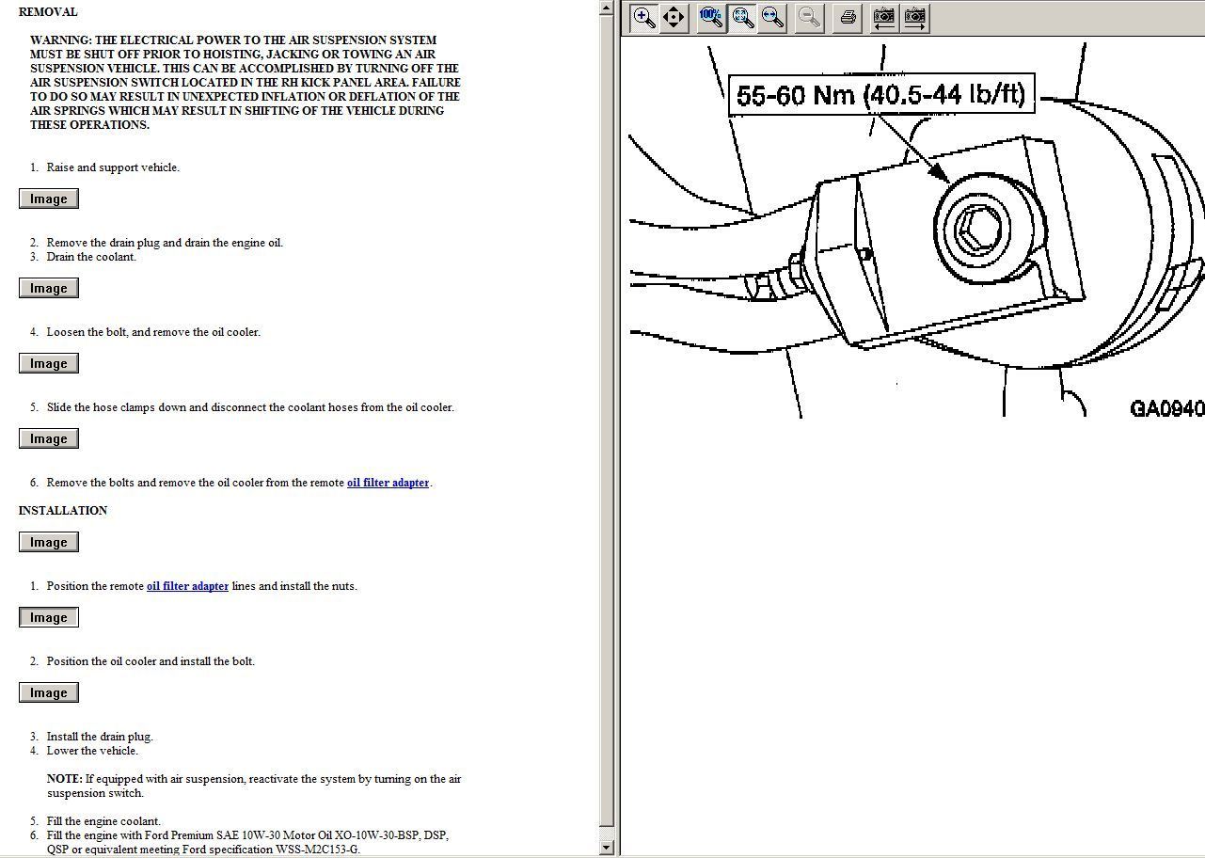1205x858 pixels.
Task: Select the pan arrows tool
Action: (674, 18)
